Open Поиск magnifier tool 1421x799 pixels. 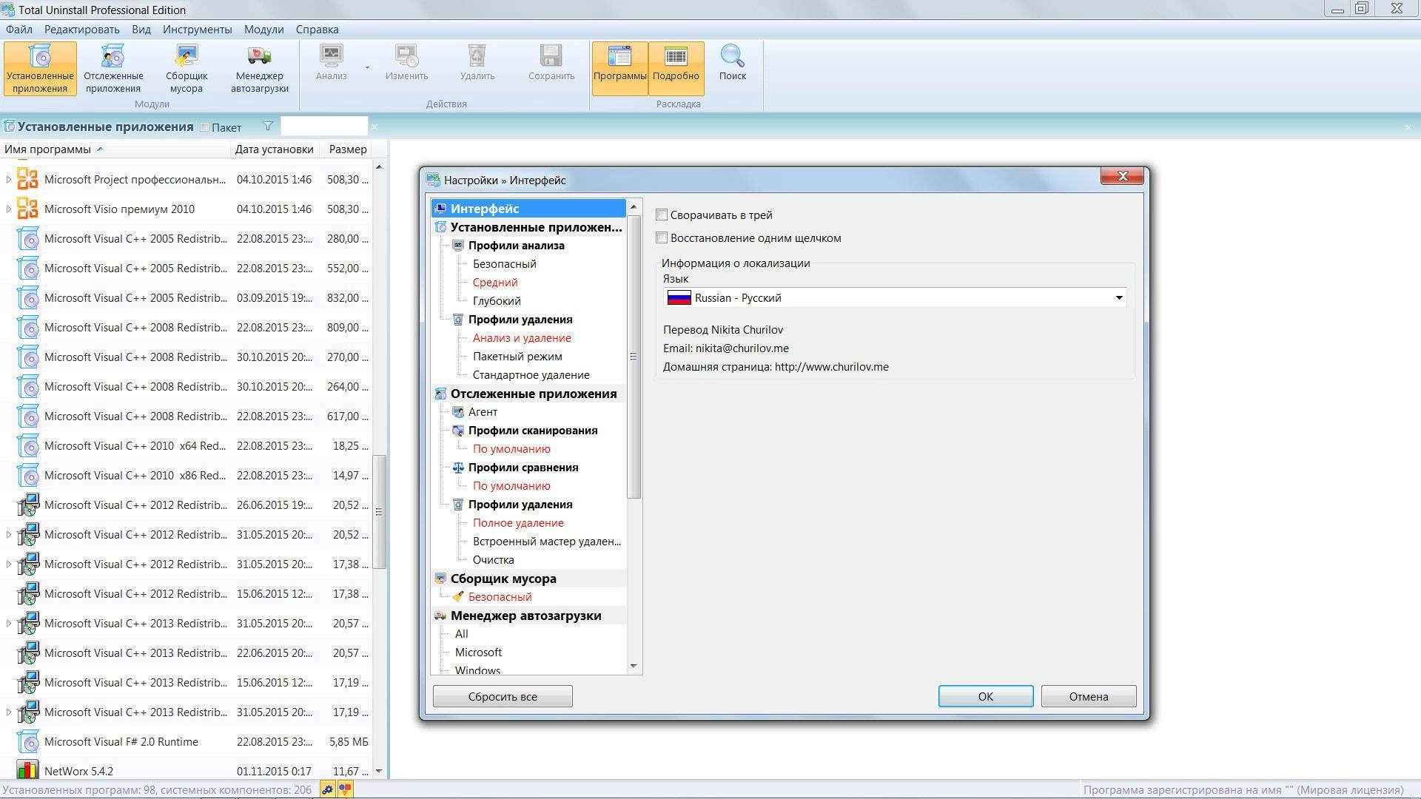[732, 63]
